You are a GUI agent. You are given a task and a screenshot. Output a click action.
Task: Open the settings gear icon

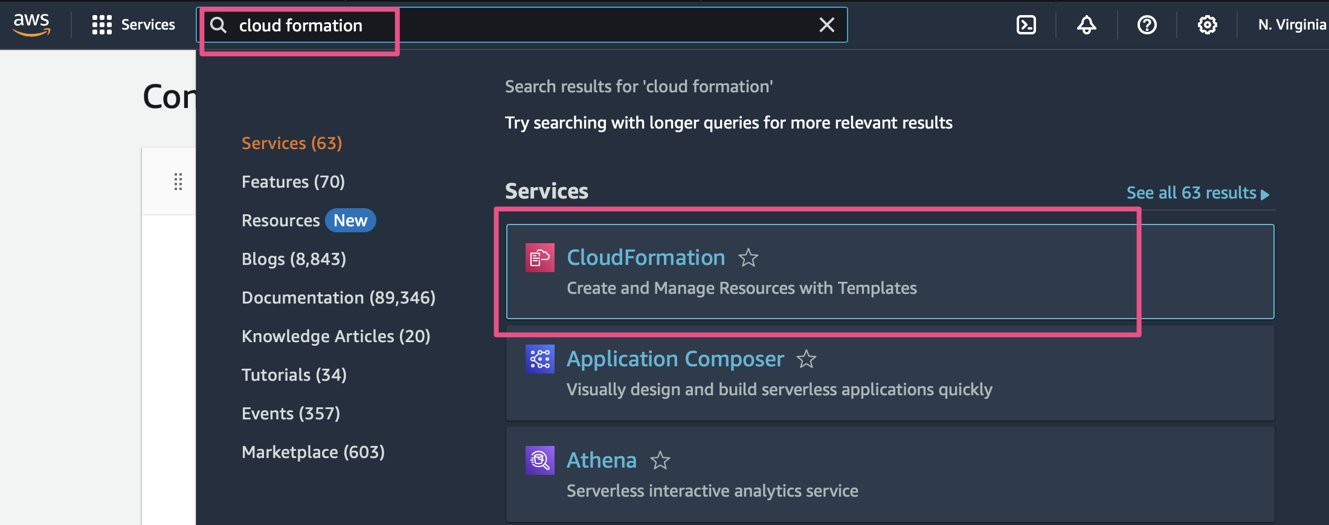click(x=1207, y=25)
